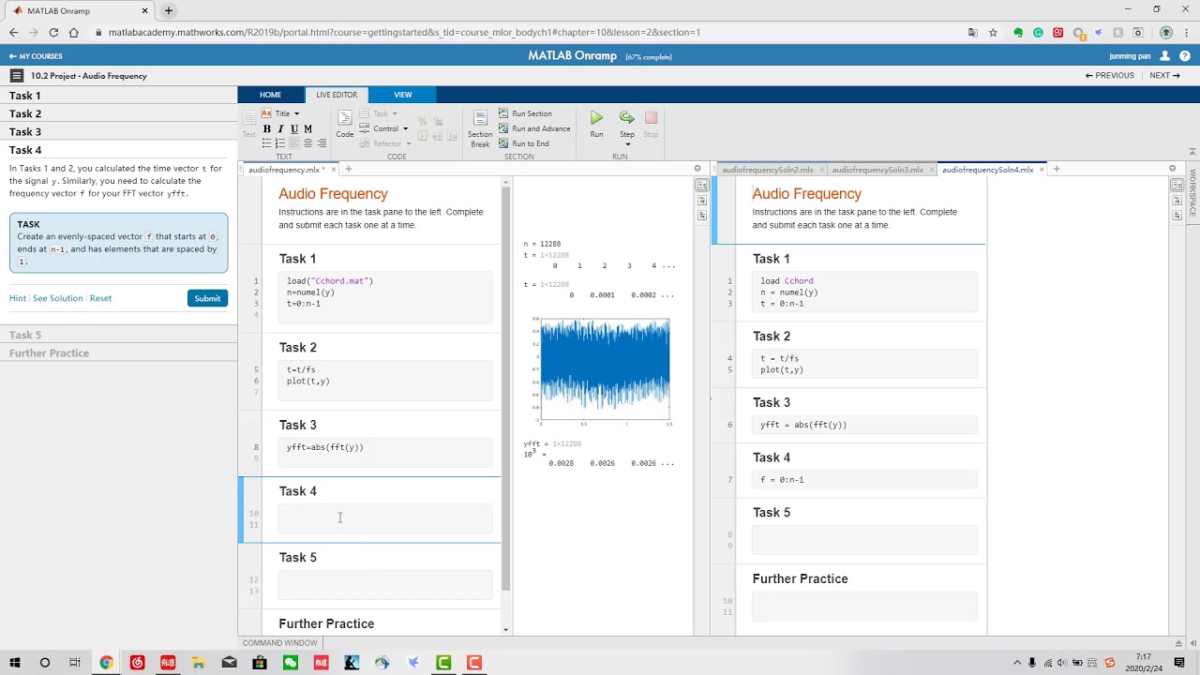Click the Task 4 code input area
The width and height of the screenshot is (1200, 675).
coord(384,518)
